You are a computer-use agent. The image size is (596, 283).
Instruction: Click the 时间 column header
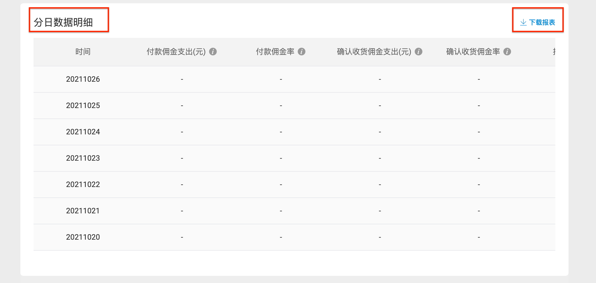(x=83, y=52)
